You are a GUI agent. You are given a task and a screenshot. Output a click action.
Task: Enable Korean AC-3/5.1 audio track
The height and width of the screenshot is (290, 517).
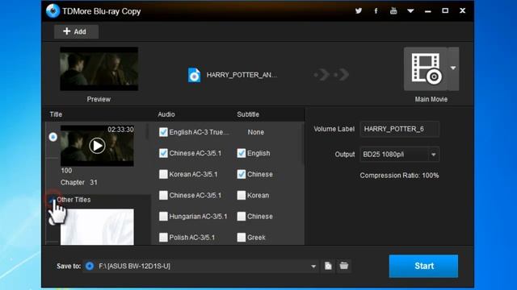(x=163, y=174)
